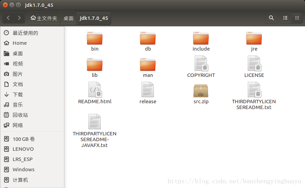305x188 pixels.
Task: Switch to list view
Action: (285, 18)
